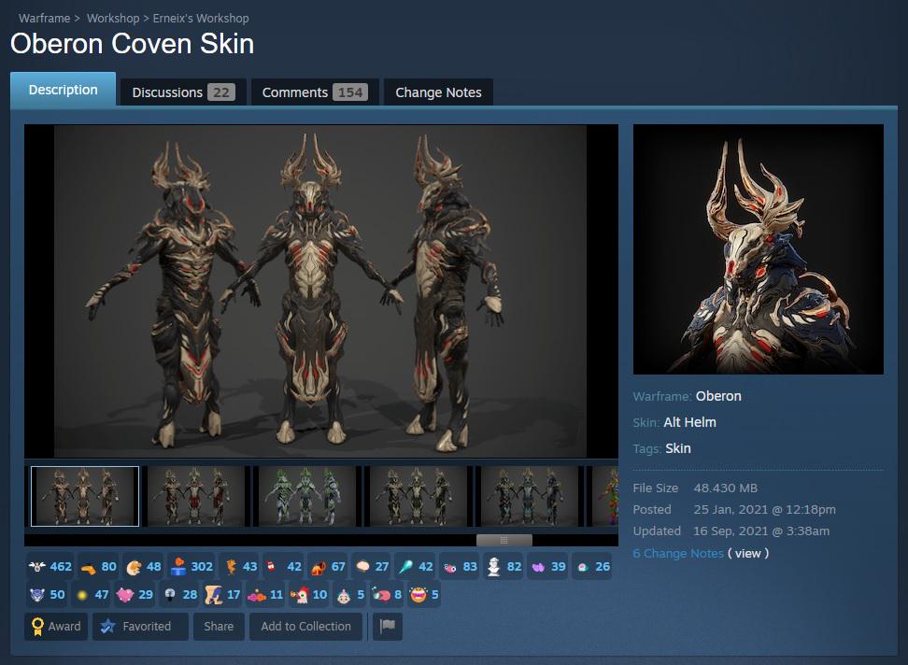Click the pink creature award showing 83
This screenshot has height=665, width=908.
460,566
